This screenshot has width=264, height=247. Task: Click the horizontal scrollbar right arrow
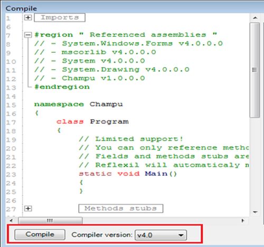(x=243, y=221)
